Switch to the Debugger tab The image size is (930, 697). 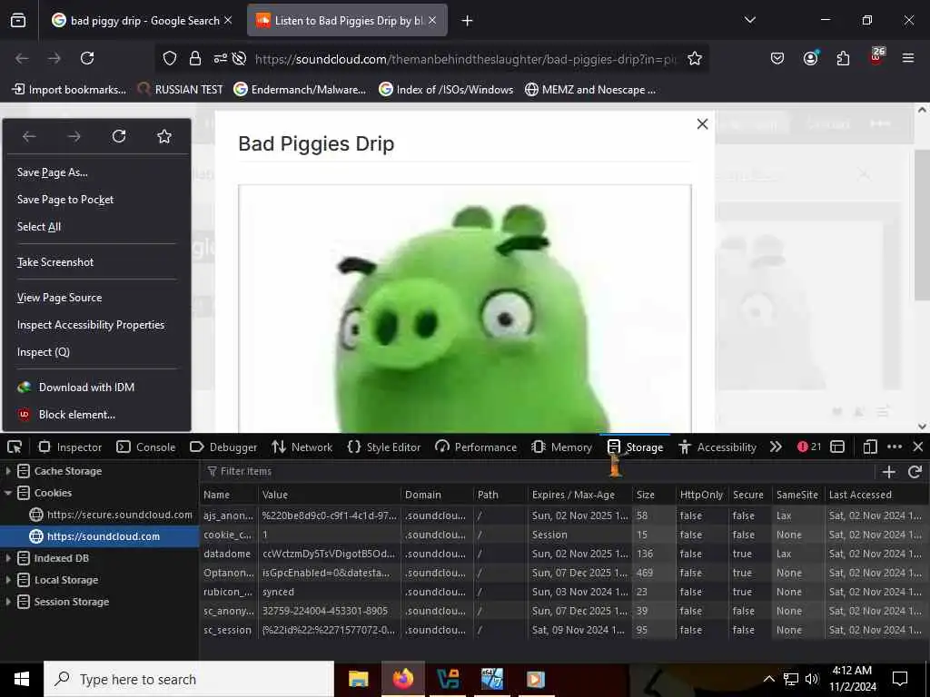[223, 447]
